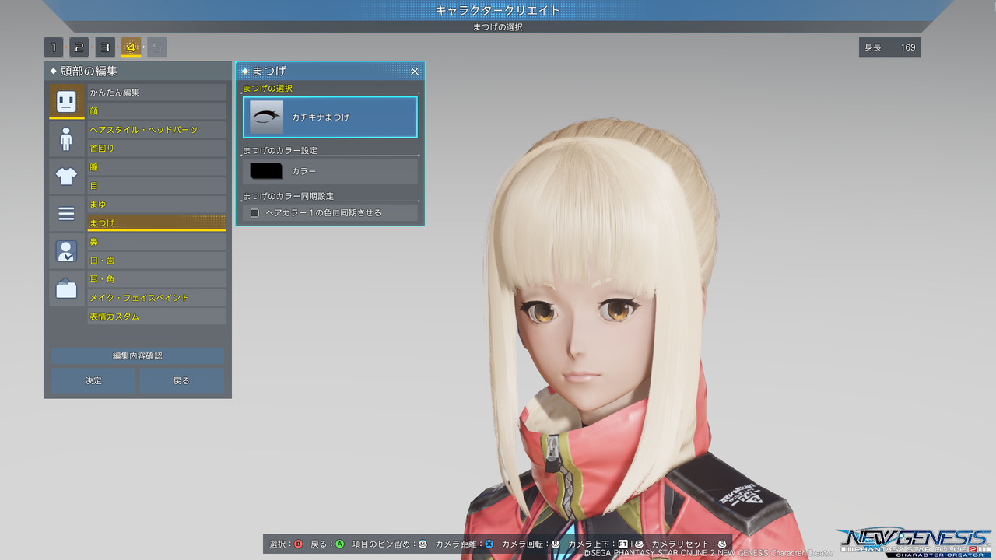
Task: Go to step 3 tab
Action: pos(105,47)
